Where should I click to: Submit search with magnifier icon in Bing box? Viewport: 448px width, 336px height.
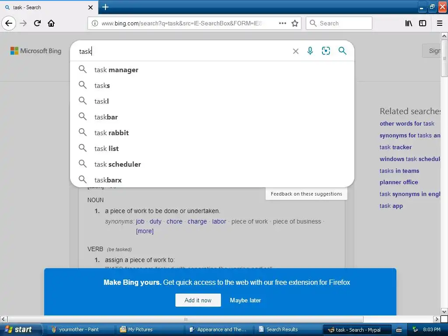[342, 51]
